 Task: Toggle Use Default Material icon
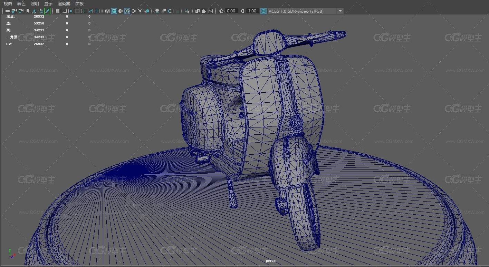[x=121, y=11]
